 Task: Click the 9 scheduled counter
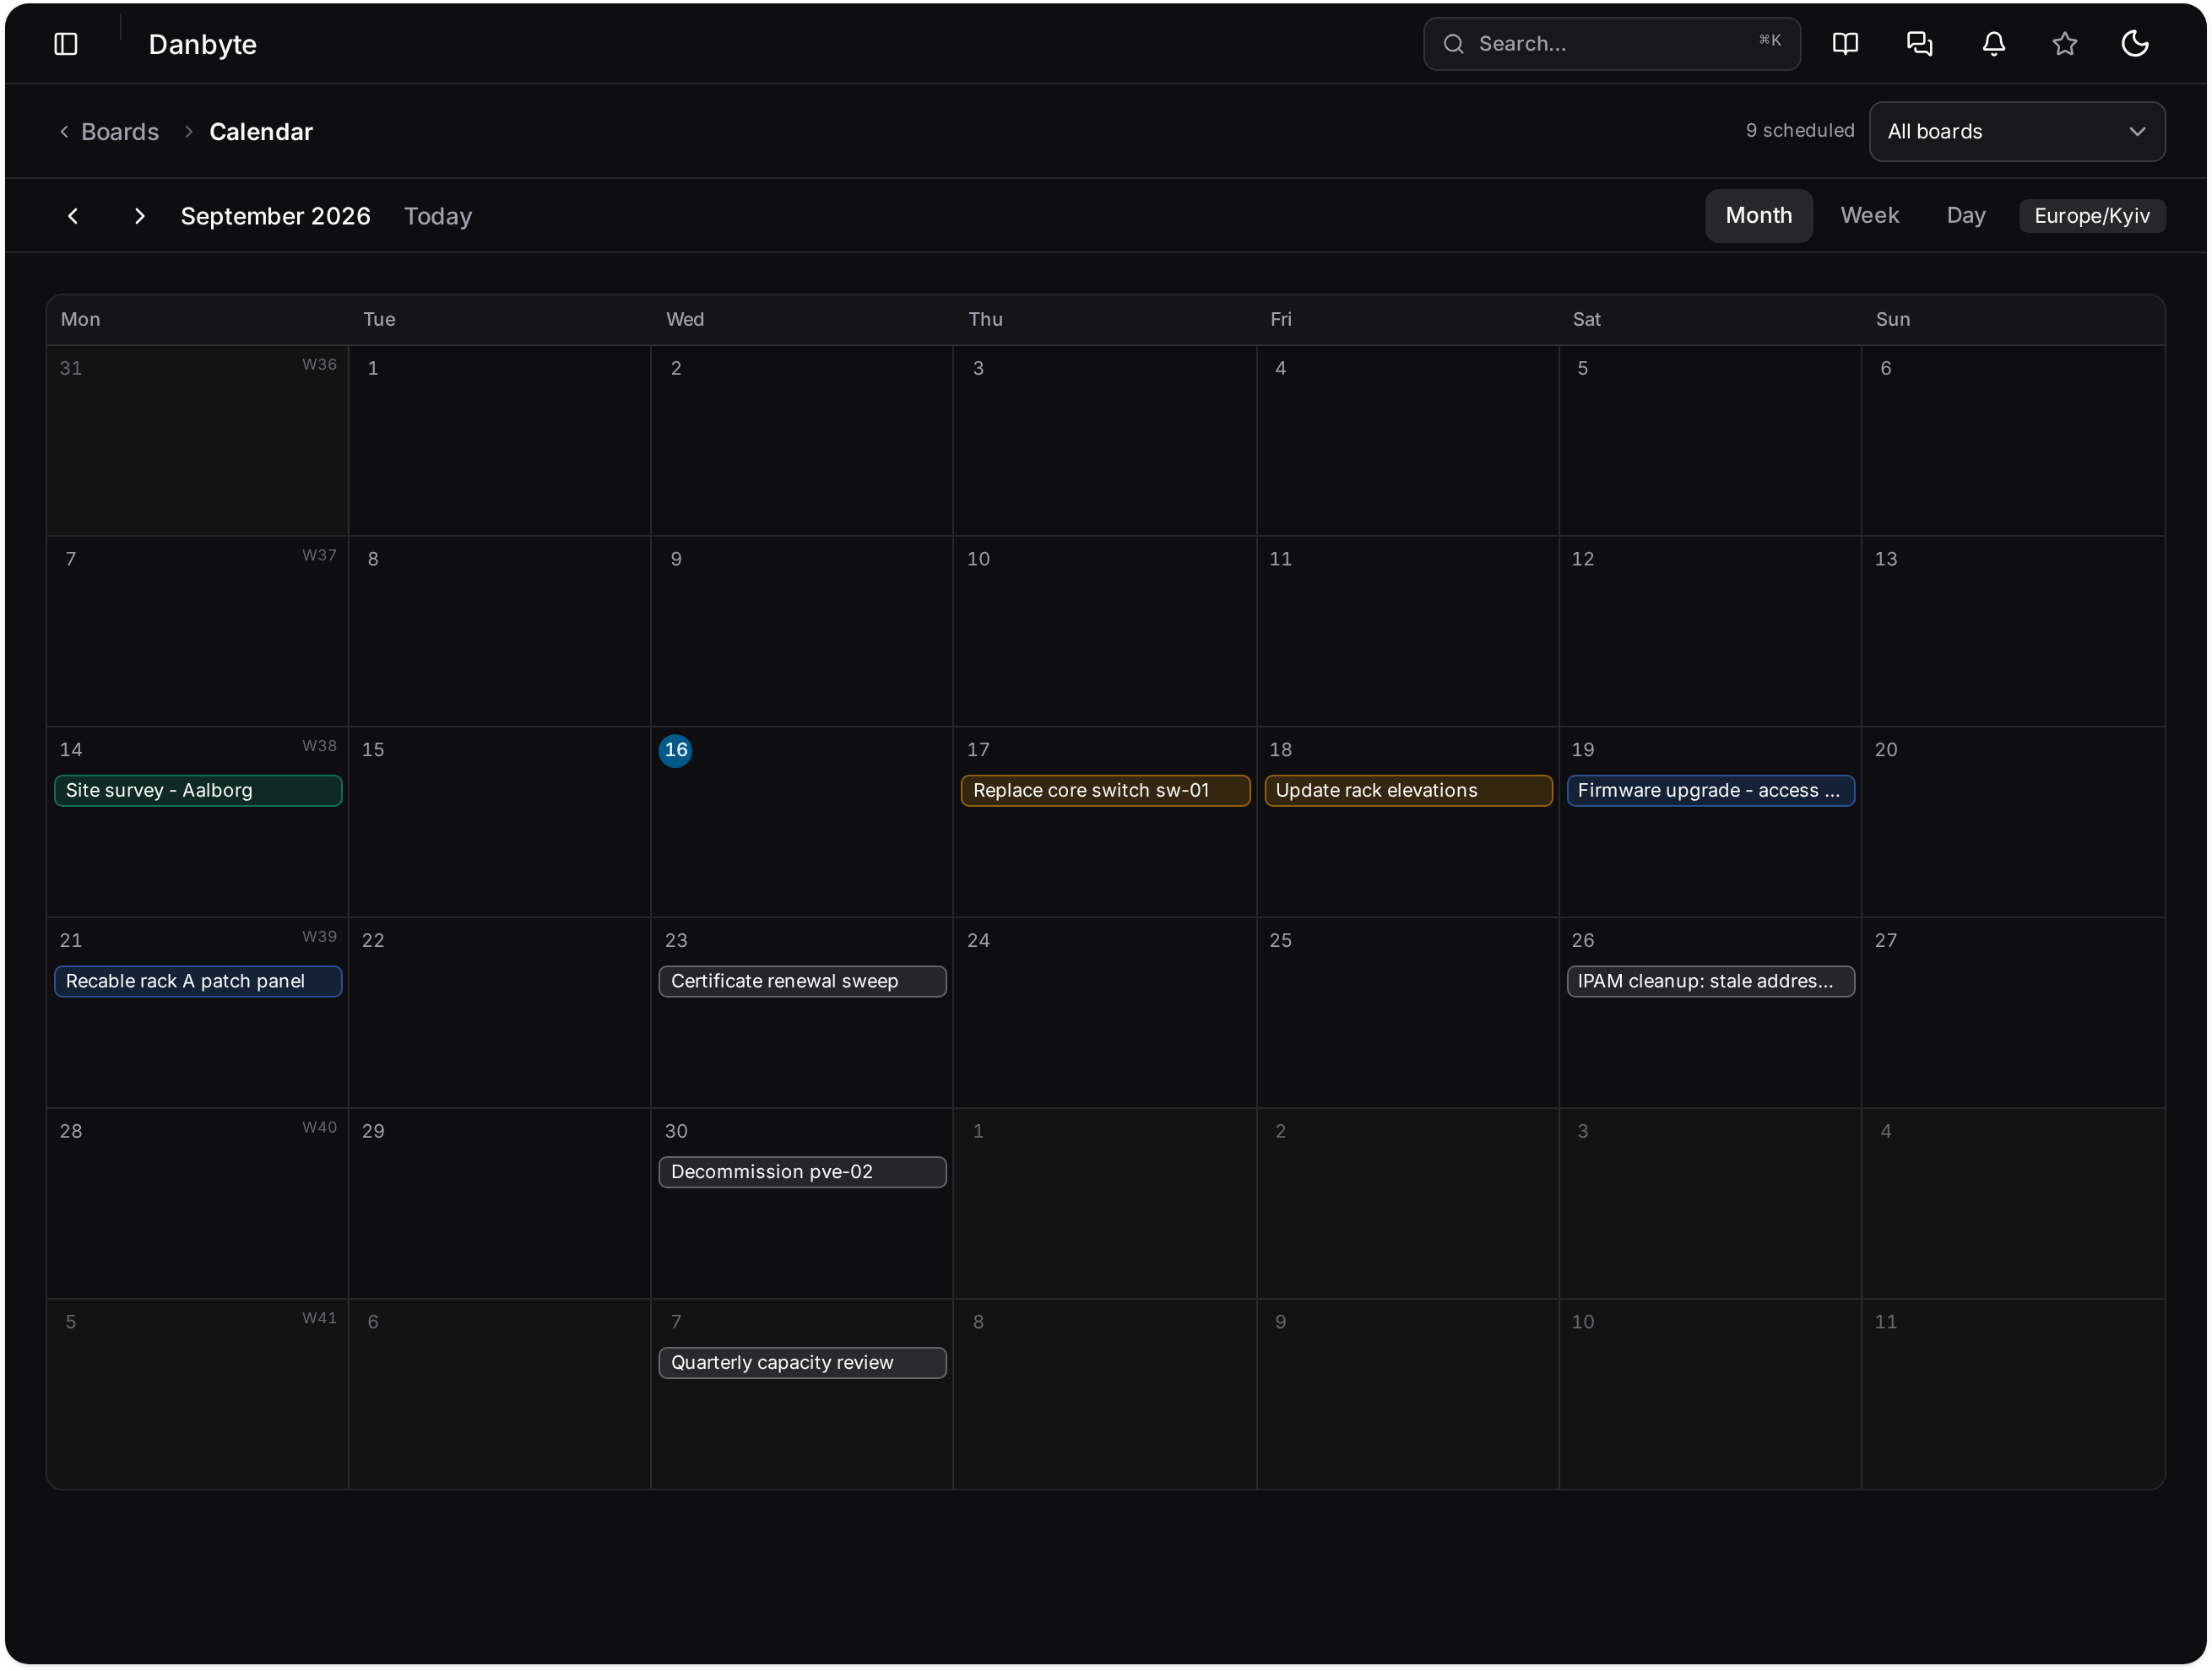coord(1799,131)
